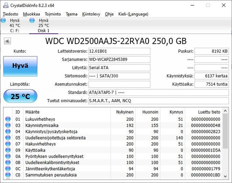
Task: Click status icon for 09 Käyttöaika row
Action: click(x=8, y=150)
